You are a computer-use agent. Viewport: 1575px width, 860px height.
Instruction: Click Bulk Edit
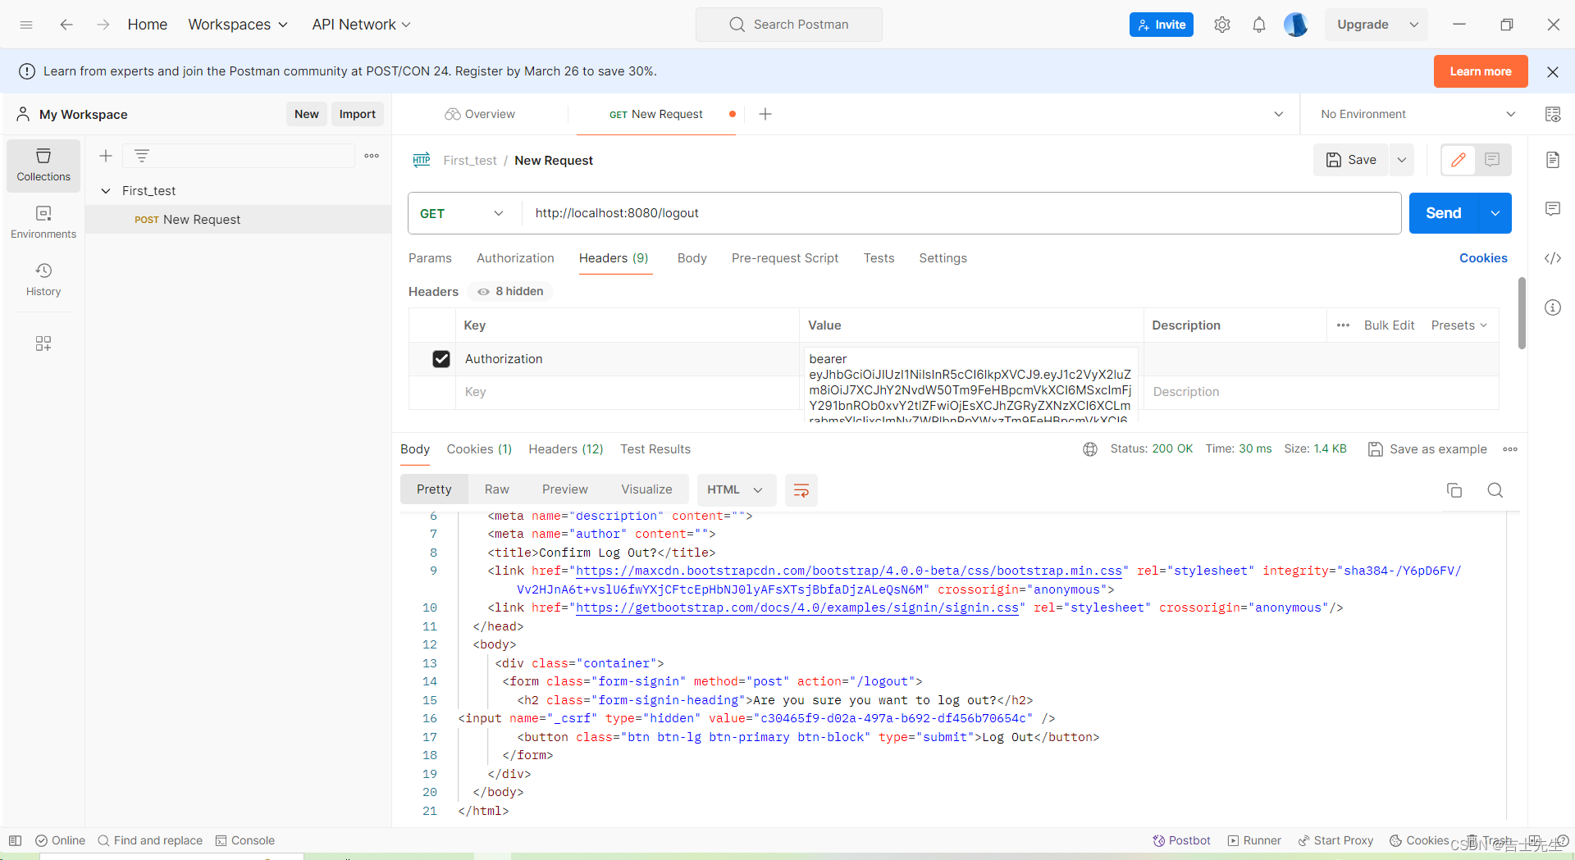click(x=1389, y=325)
